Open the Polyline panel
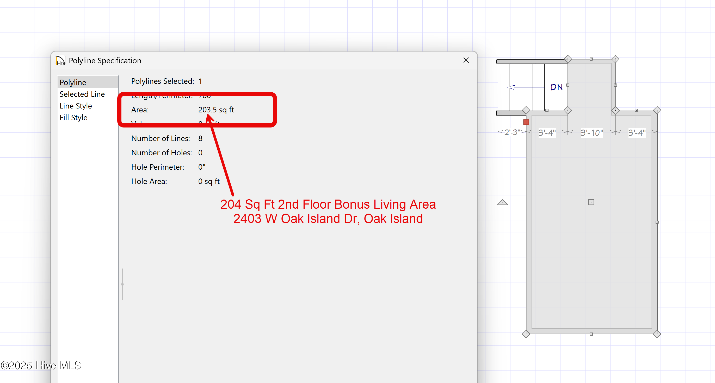This screenshot has width=715, height=383. [73, 82]
